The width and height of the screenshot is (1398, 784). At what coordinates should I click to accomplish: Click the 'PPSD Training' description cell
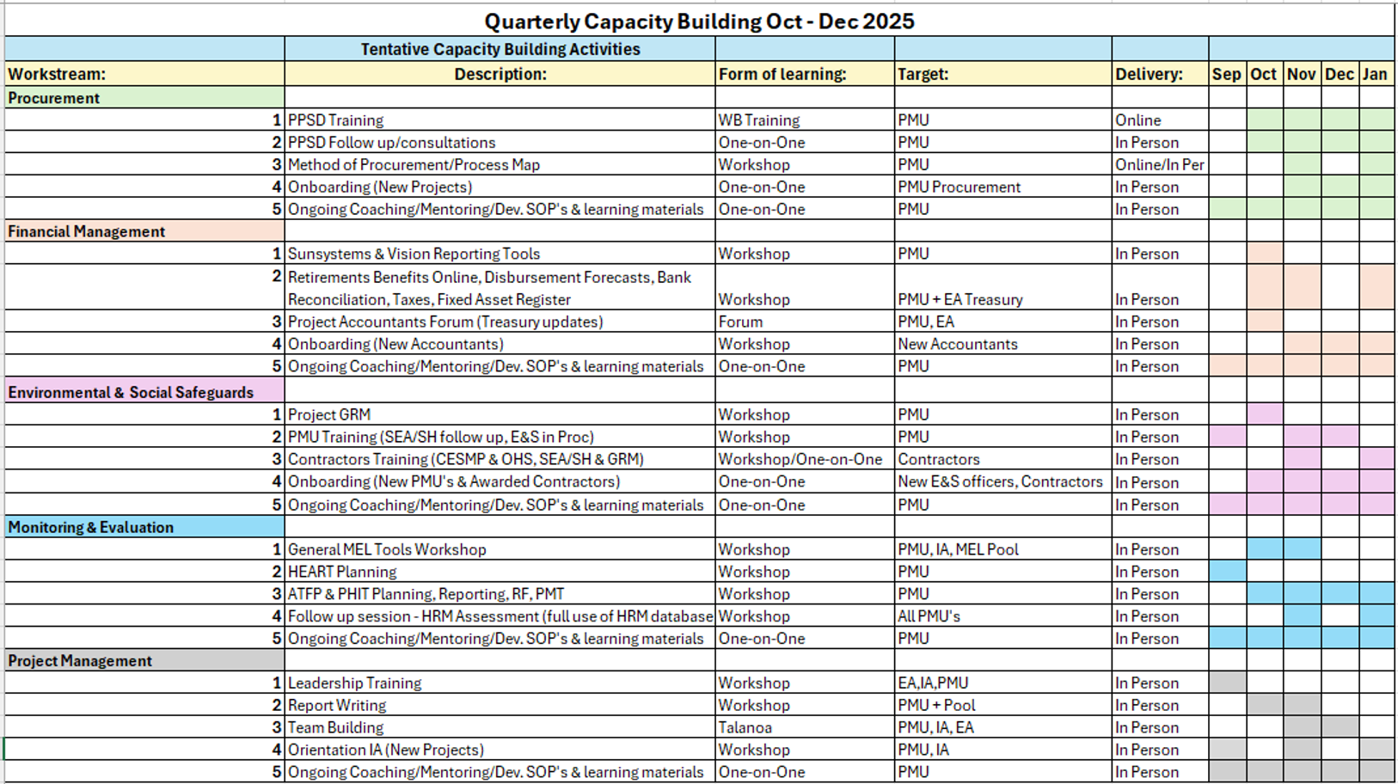(x=500, y=120)
